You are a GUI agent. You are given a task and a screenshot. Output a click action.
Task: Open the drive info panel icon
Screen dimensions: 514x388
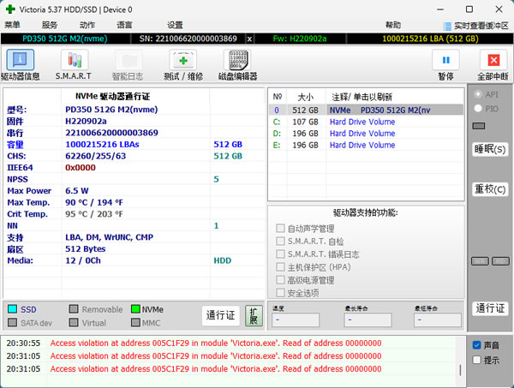click(x=21, y=60)
